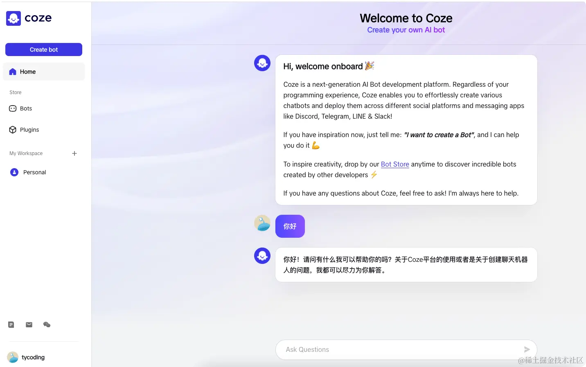The image size is (586, 367).
Task: Click the email envelope icon
Action: (x=29, y=324)
